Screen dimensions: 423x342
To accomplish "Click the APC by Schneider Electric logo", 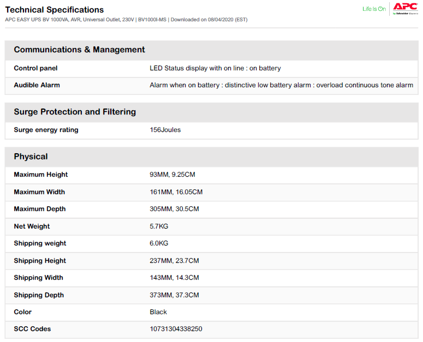I will pyautogui.click(x=405, y=8).
